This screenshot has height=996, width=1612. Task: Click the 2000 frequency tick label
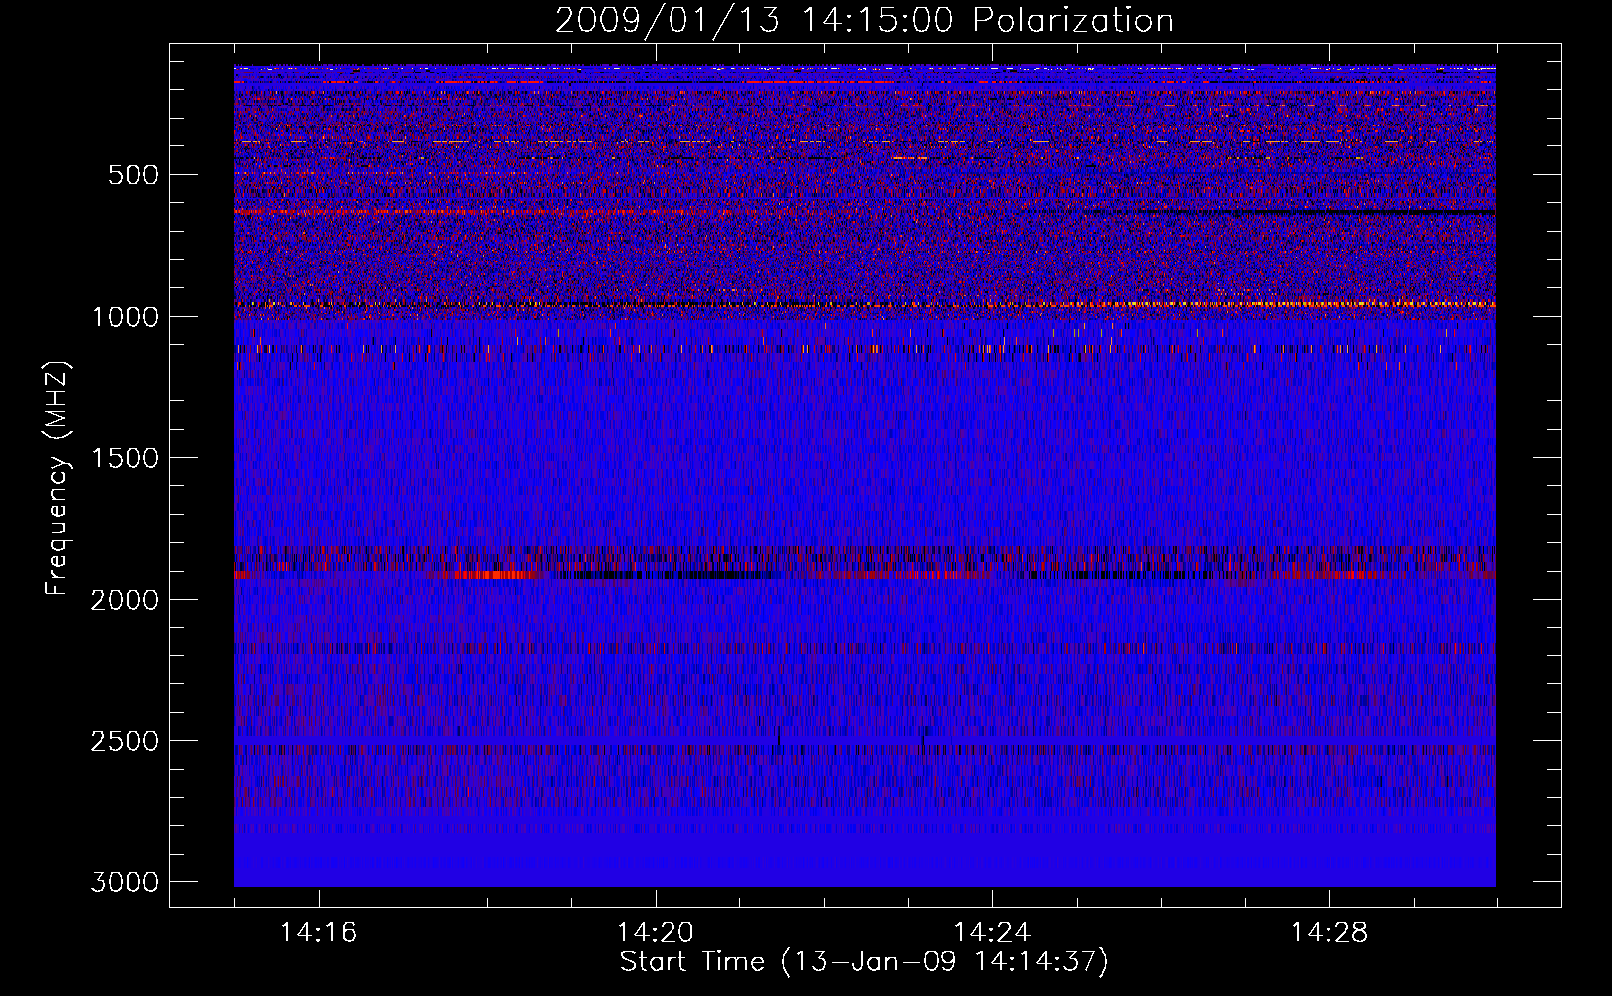pos(125,600)
